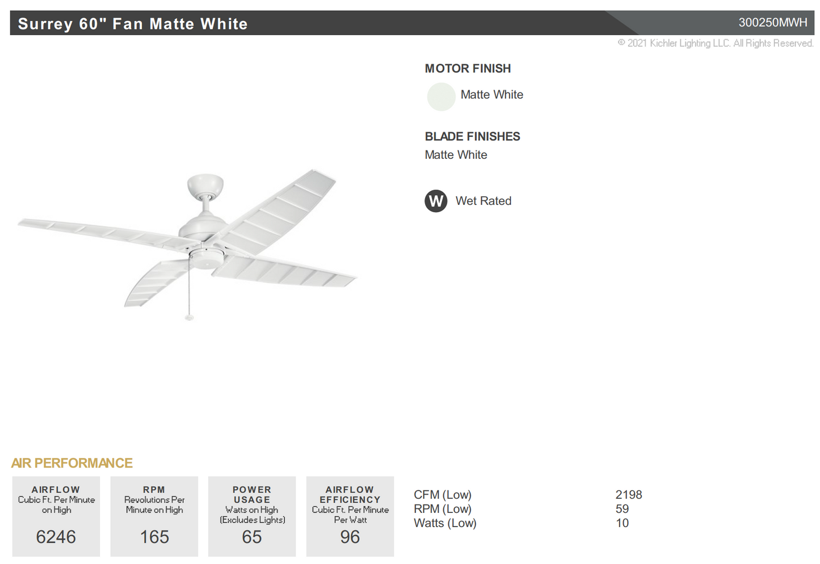Click the Watts (Low) label
820x564 pixels.
[x=445, y=523]
